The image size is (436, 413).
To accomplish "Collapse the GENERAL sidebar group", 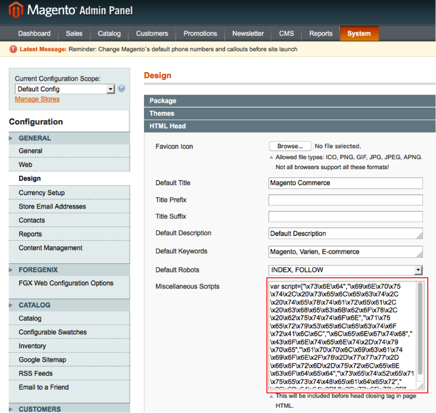I will tap(35, 138).
